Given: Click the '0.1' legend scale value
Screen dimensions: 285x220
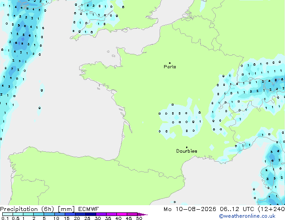Looking at the screenshot, I should 5,218.
